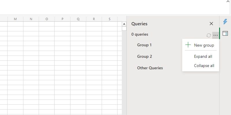231x115 pixels.
Task: Choose Collapse all from the menu
Action: click(204, 66)
